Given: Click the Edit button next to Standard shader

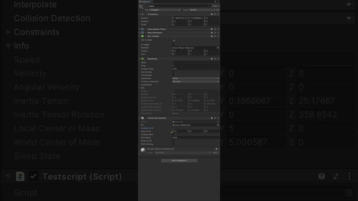Looking at the screenshot, I should click(x=215, y=152).
